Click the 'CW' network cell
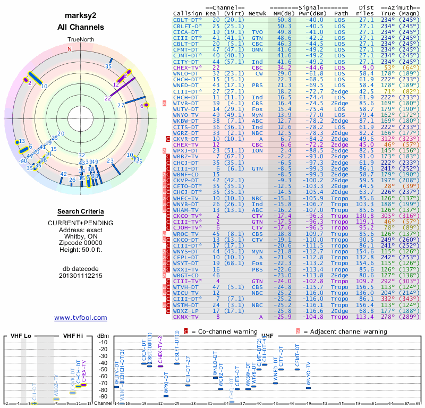The width and height of the screenshot is (425, 408). point(259,73)
